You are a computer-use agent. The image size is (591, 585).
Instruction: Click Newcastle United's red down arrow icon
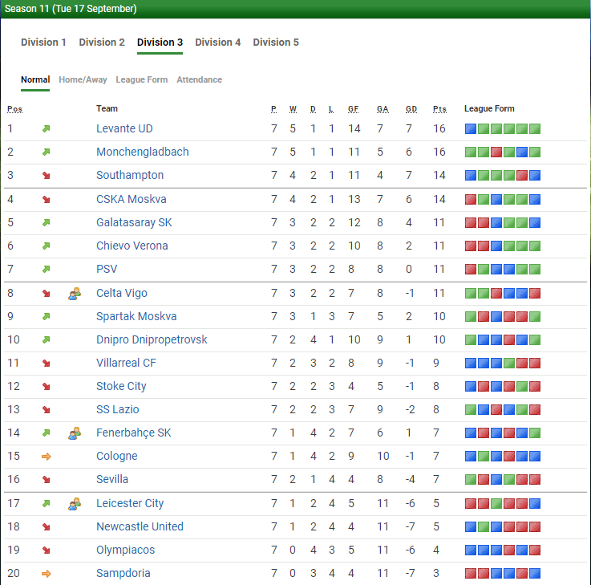(47, 527)
